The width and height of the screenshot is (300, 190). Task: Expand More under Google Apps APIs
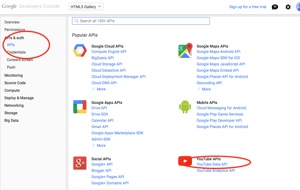click(99, 146)
